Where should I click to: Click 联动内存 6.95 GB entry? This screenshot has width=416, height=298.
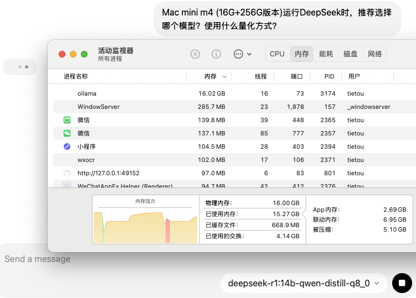click(359, 219)
